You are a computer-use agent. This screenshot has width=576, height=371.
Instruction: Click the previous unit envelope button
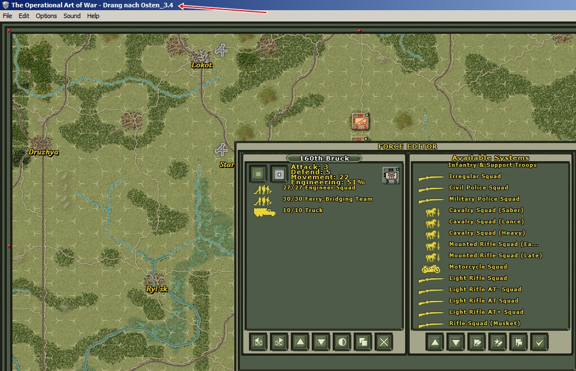click(258, 342)
